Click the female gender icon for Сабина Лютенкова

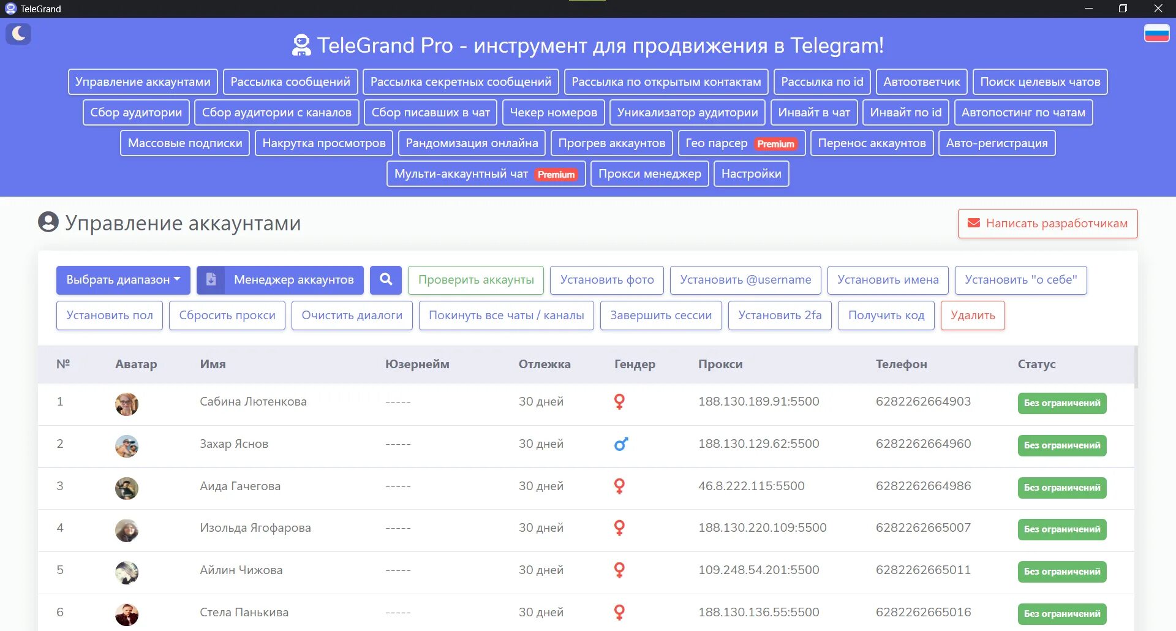pos(619,402)
